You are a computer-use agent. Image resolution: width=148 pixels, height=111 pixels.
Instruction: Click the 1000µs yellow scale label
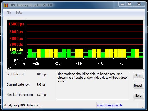[16, 49]
